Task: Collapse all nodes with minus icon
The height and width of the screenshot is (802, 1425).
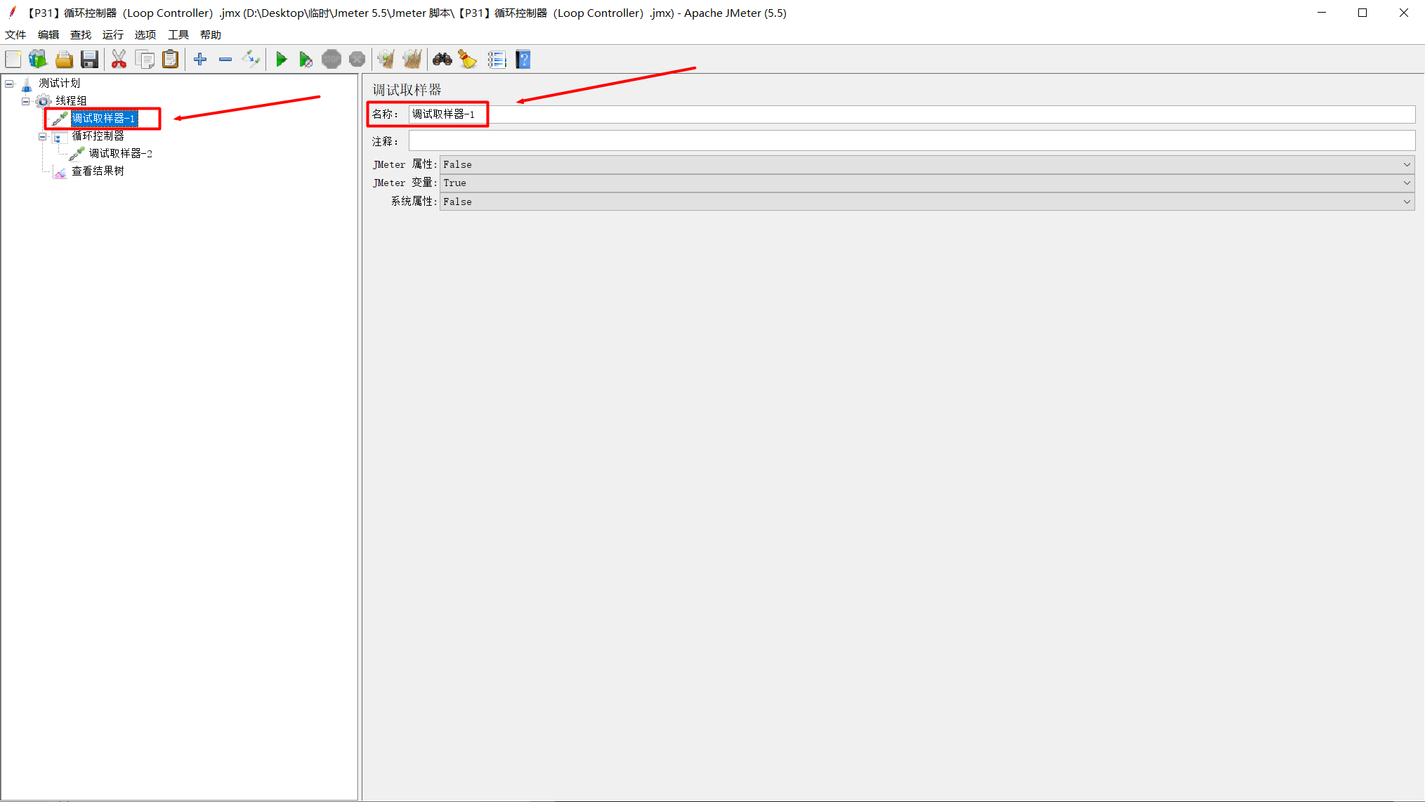Action: [225, 60]
